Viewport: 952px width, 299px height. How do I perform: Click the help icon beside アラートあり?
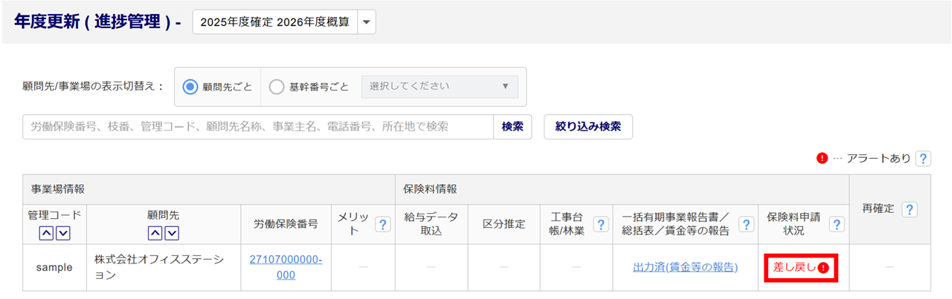(923, 158)
